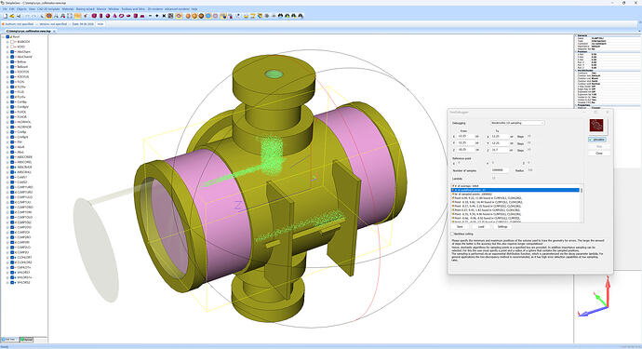
Task: Click Settings button below results list
Action: (502, 226)
